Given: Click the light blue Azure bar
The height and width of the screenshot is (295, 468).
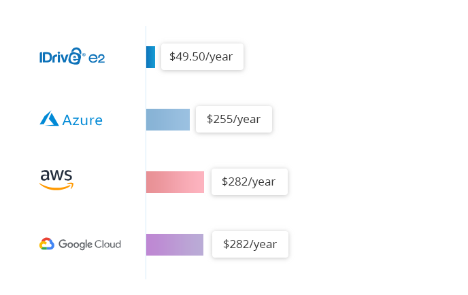Looking at the screenshot, I should (168, 120).
